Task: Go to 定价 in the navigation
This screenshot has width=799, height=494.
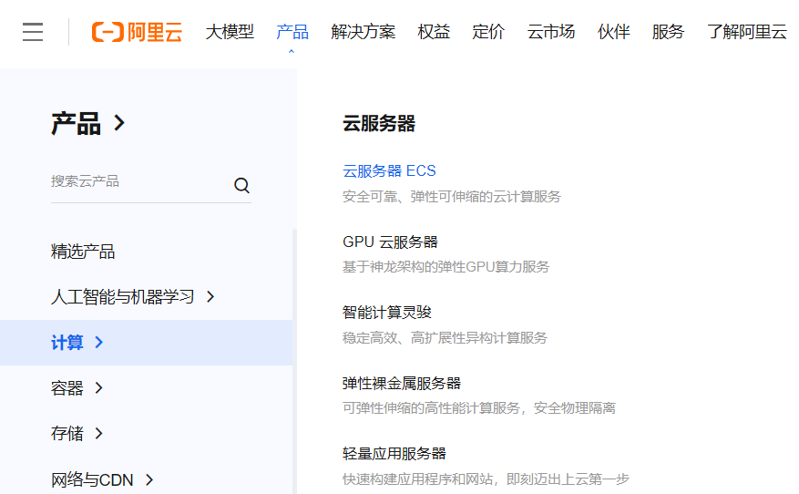Action: [488, 32]
